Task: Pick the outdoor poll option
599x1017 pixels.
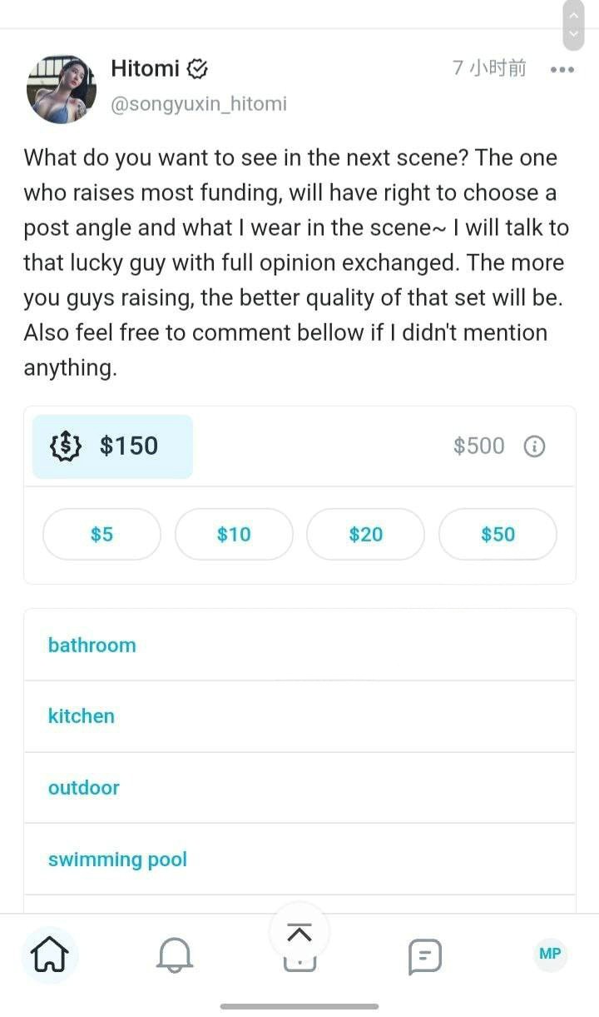Action: click(x=84, y=788)
